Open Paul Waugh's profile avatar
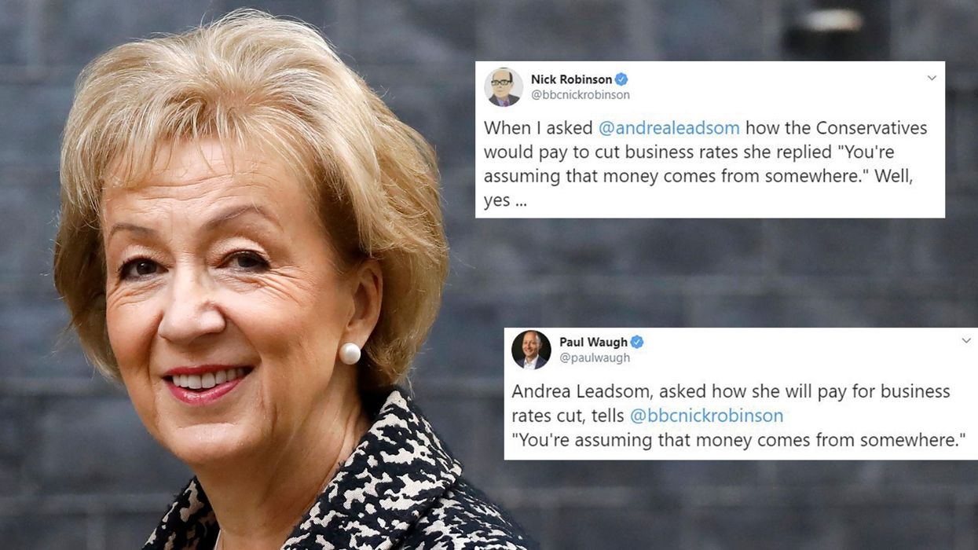 531,350
